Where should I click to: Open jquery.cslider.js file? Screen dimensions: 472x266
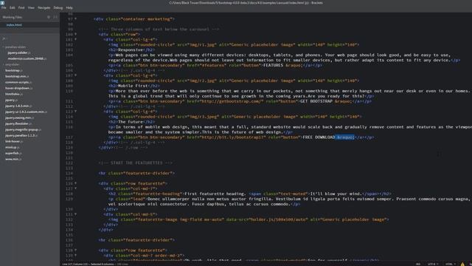19,52
